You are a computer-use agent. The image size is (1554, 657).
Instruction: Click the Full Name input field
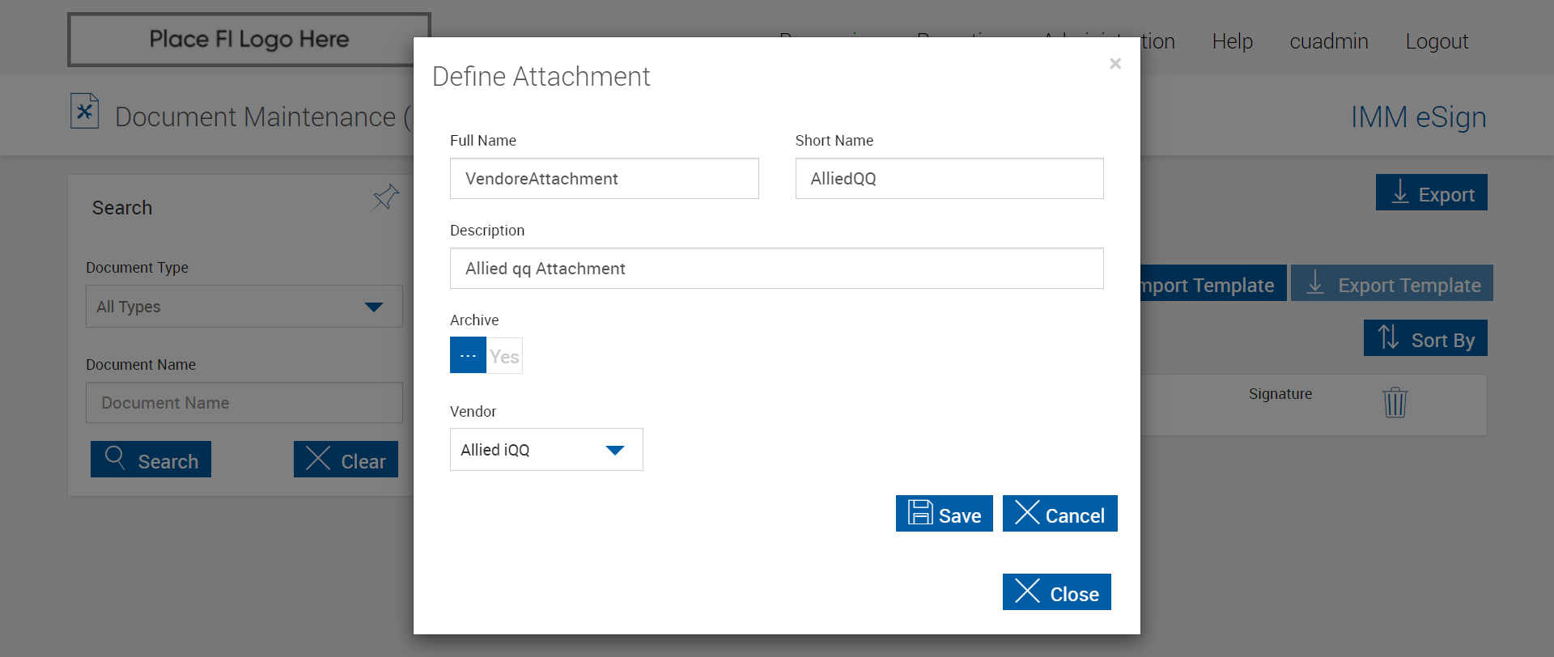pos(604,179)
